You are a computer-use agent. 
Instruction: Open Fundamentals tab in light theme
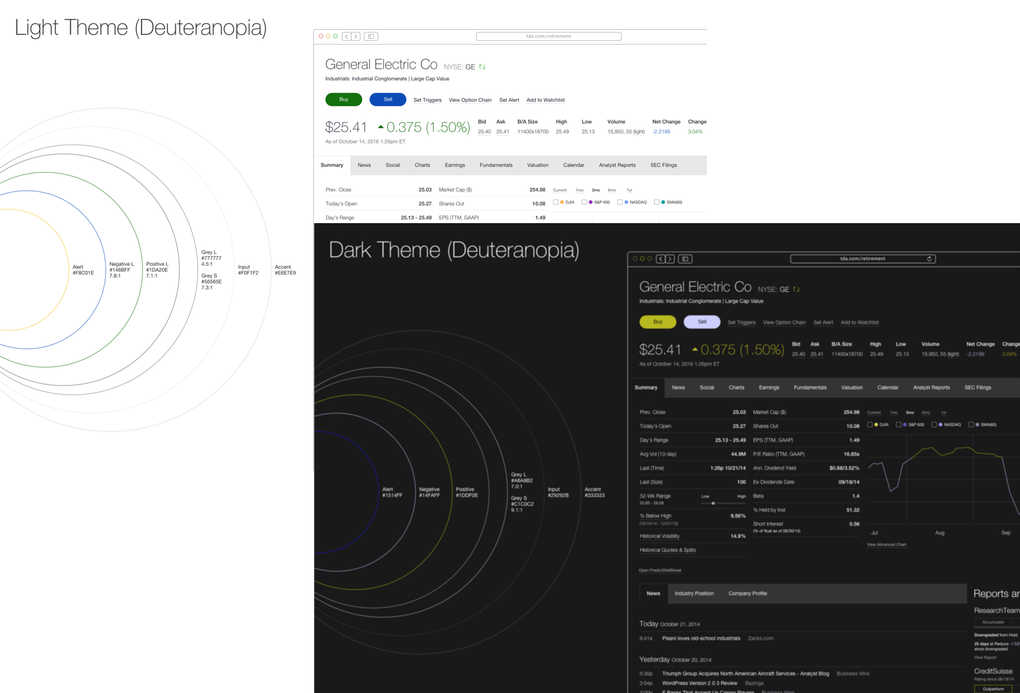point(496,165)
